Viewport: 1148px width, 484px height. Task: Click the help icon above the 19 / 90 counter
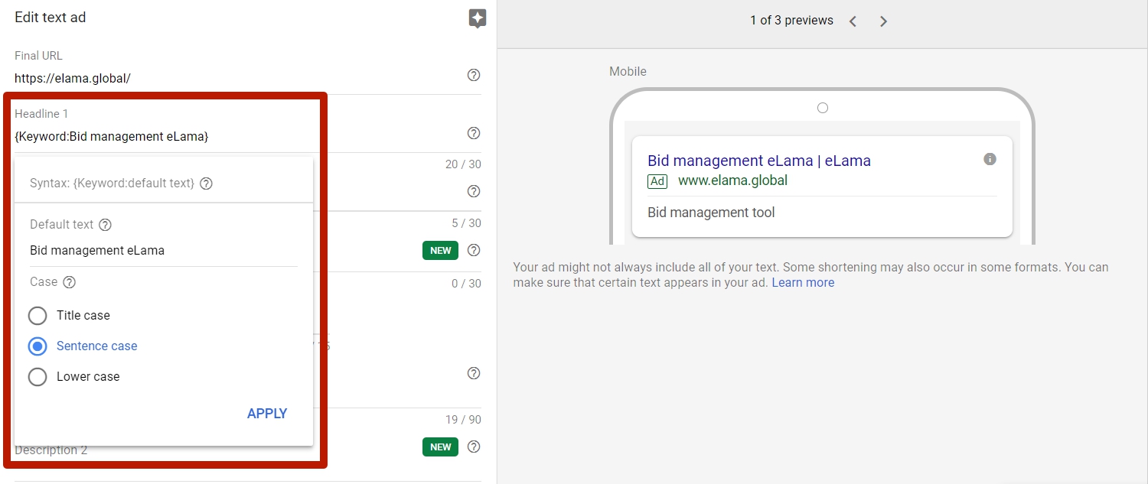point(474,373)
